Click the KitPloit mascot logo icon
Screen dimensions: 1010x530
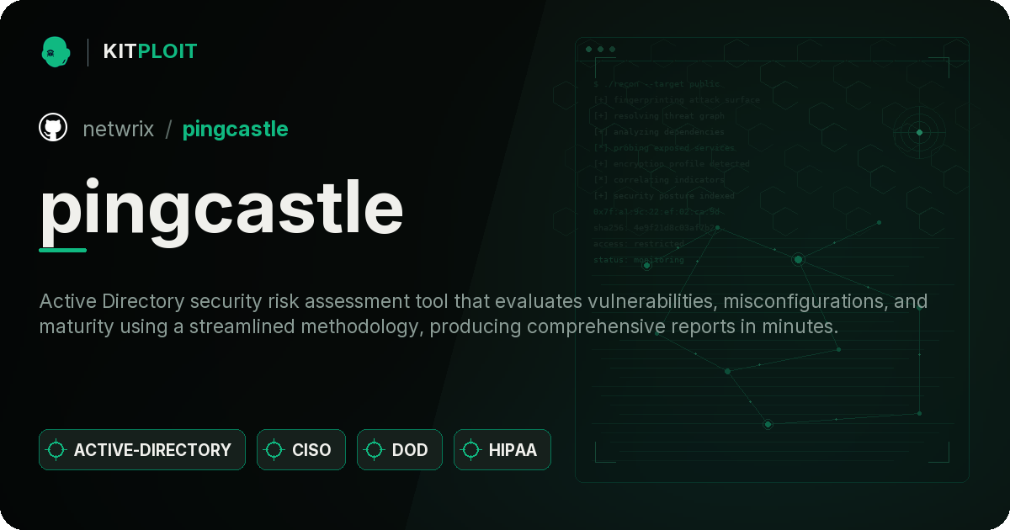56,51
